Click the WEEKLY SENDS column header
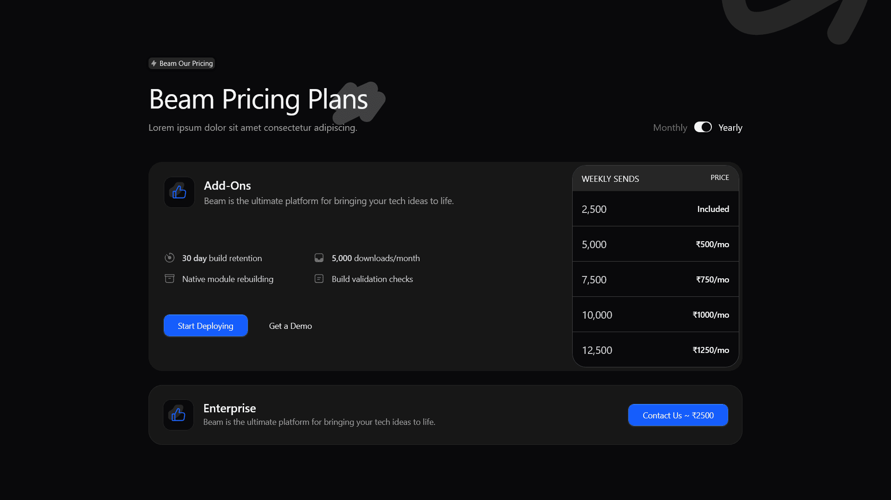 click(610, 179)
